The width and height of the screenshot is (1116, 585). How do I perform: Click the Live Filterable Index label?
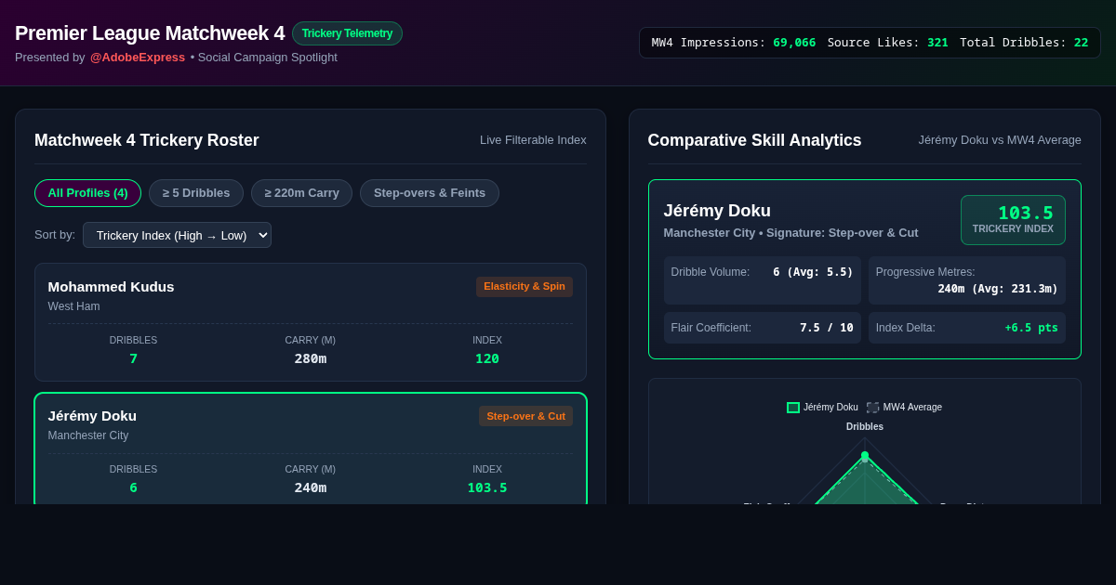click(x=533, y=140)
